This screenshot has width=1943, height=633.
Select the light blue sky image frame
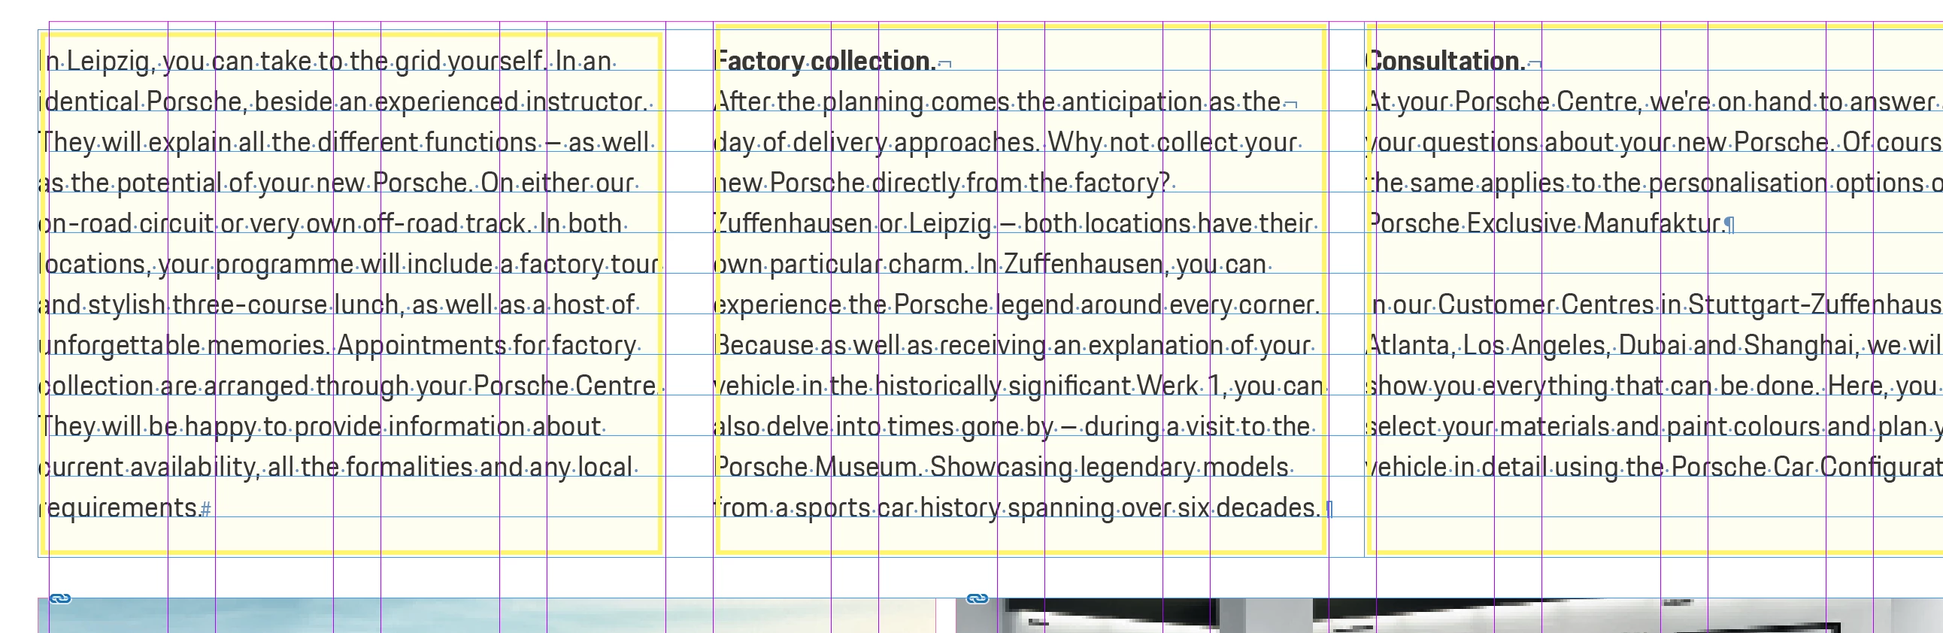487,615
